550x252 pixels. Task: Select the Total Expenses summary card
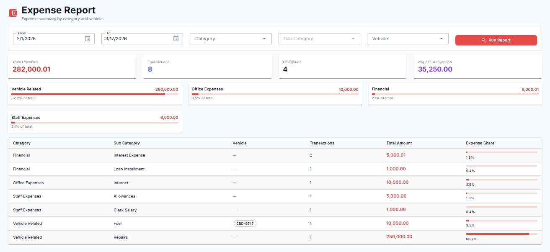pos(72,66)
